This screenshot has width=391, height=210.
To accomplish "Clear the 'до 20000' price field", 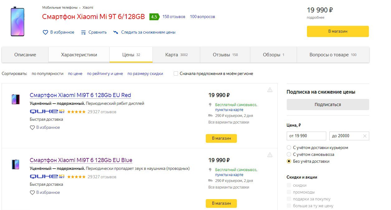I will [365, 136].
